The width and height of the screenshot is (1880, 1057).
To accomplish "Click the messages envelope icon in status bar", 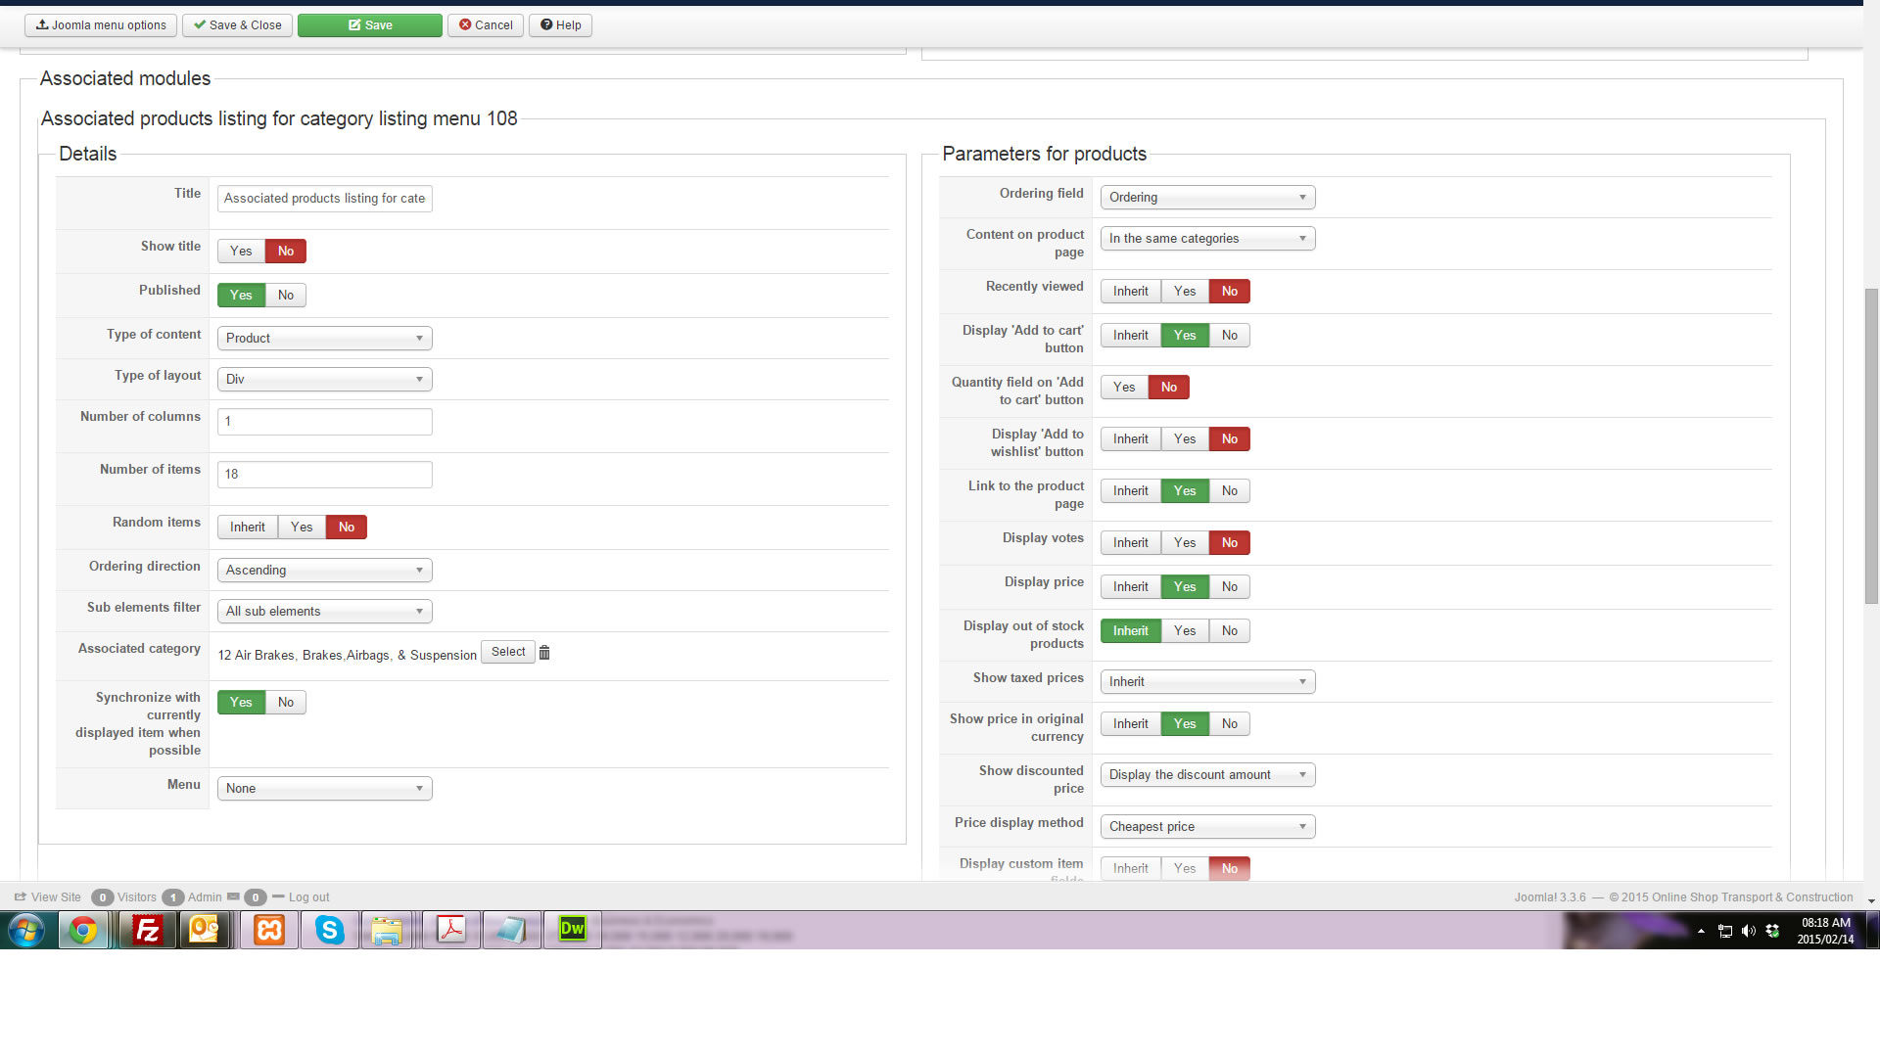I will (x=233, y=896).
